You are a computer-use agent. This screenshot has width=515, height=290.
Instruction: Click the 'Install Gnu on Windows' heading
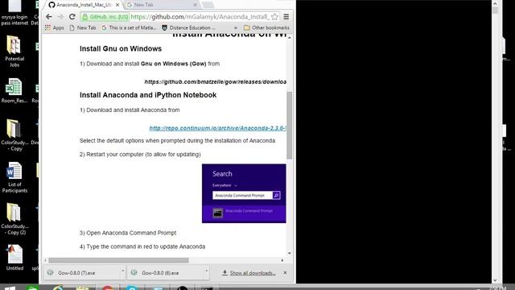point(121,48)
